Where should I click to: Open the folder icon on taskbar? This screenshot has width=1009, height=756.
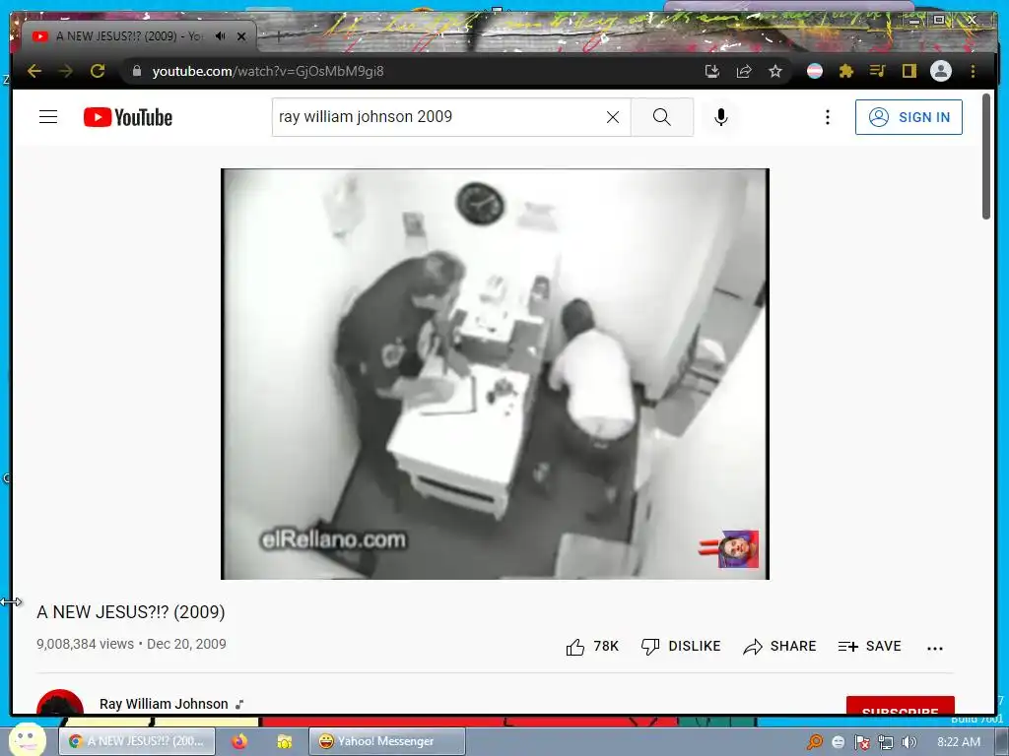pos(285,741)
